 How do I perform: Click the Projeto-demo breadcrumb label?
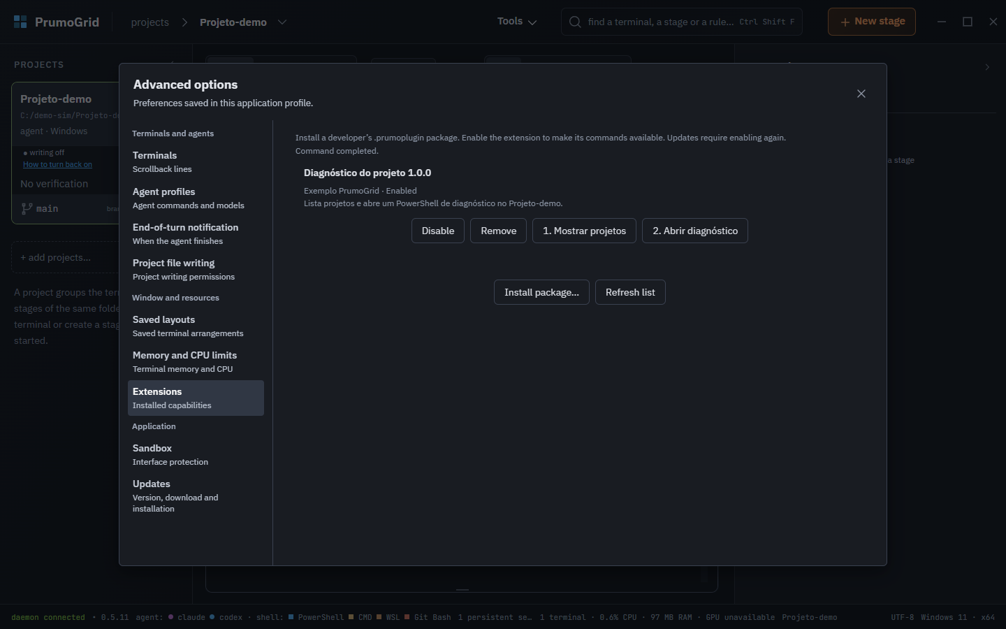point(233,22)
